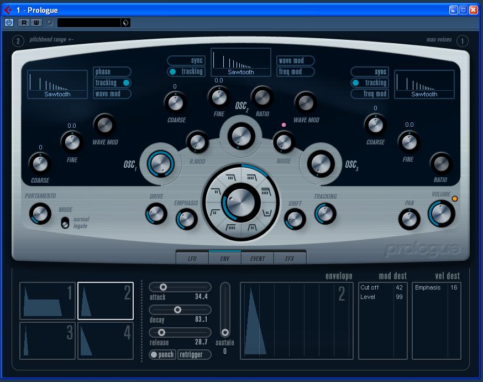Click the OSC 3 level knob
Screen dimensions: 483x382
click(321, 163)
